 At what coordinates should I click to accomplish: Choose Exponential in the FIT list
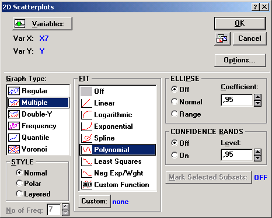pyautogui.click(x=118, y=126)
